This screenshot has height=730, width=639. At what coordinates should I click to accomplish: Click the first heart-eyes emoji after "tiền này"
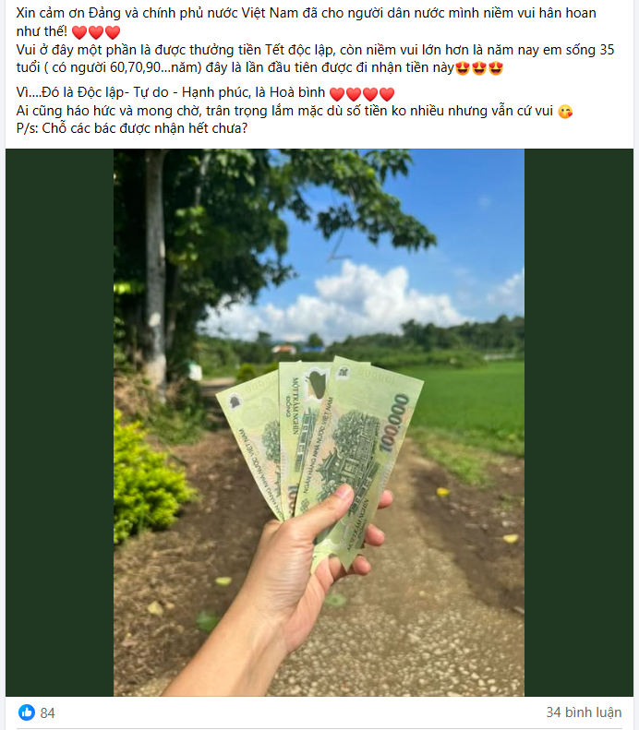pyautogui.click(x=463, y=68)
